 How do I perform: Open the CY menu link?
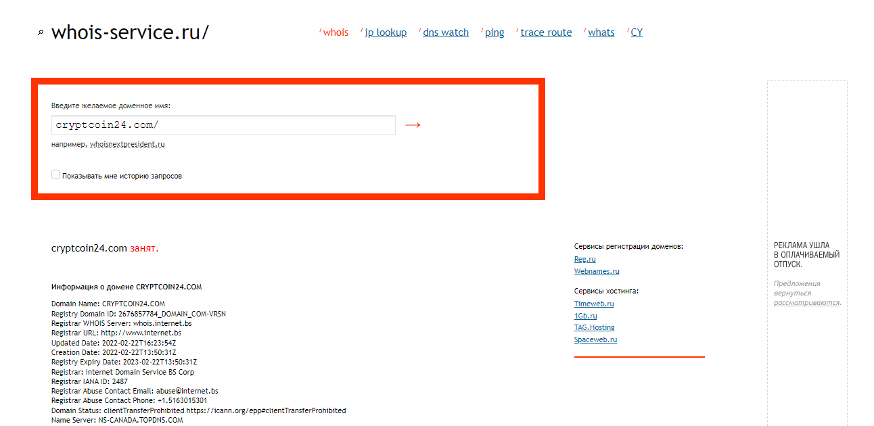637,32
